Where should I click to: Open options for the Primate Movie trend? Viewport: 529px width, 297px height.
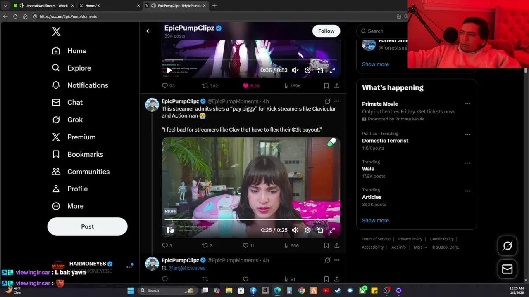click(x=467, y=104)
